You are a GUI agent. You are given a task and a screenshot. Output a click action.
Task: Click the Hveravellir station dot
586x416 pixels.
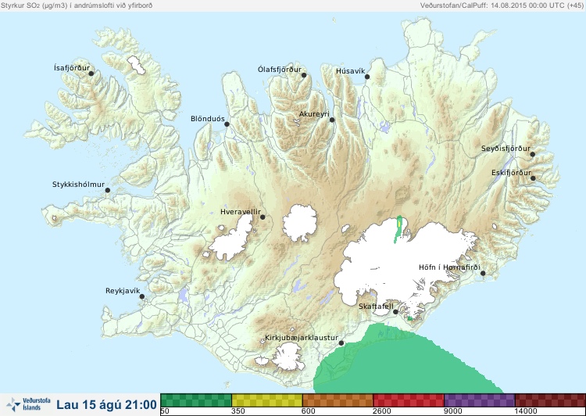point(263,217)
